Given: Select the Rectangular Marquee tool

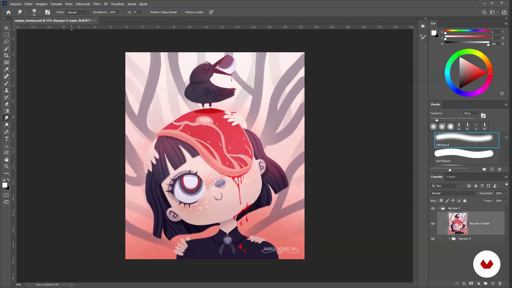Looking at the screenshot, I should coord(6,35).
